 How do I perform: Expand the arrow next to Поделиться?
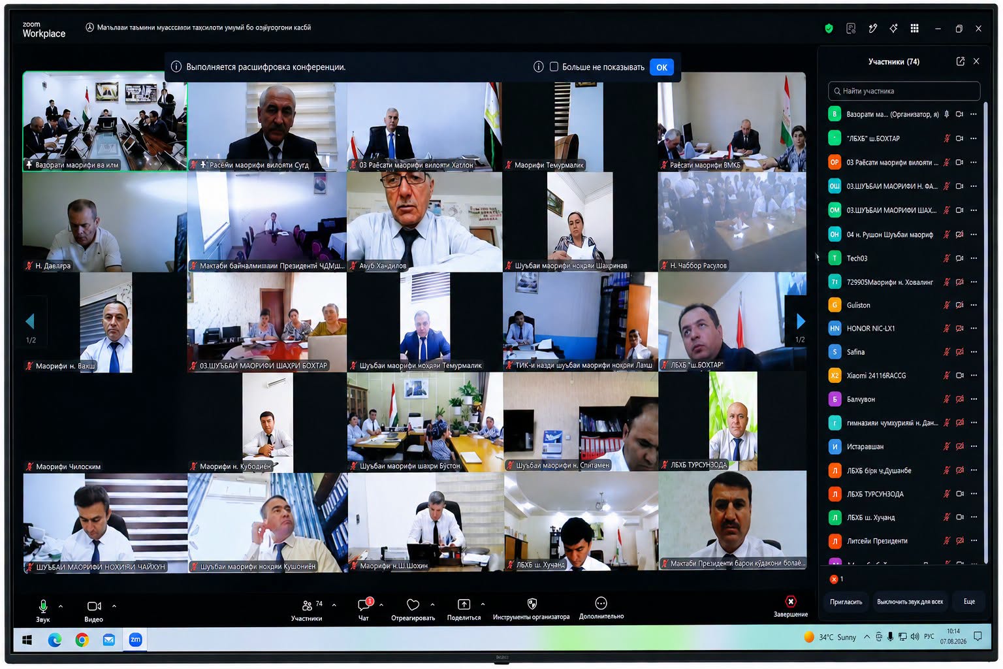(x=483, y=604)
